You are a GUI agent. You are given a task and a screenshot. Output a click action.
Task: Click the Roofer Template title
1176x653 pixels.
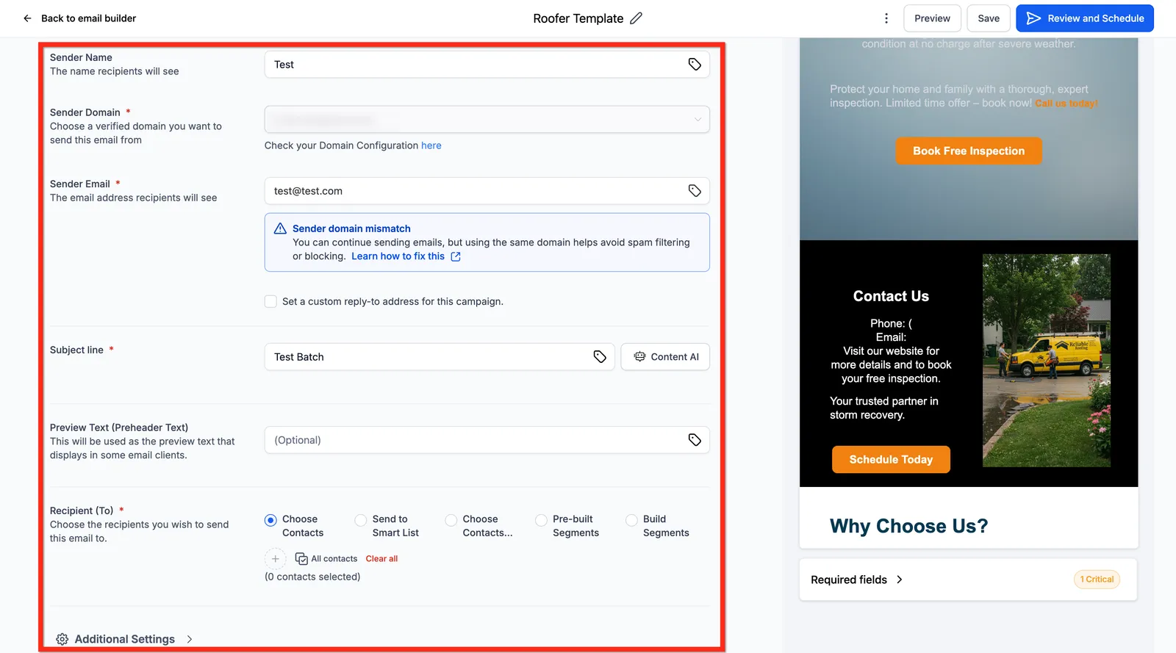pos(578,18)
